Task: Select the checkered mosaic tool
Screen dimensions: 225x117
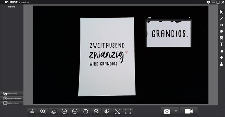Action: tap(221, 38)
